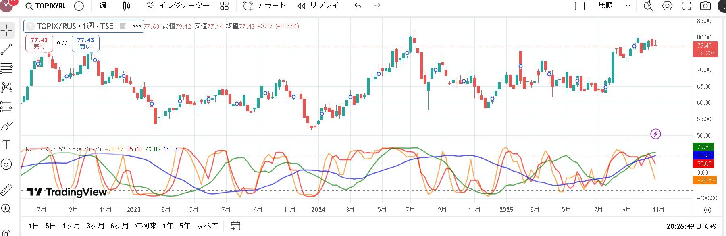Toggle the flag on TOPIX/RUS symbol
This screenshot has height=236, width=726.
[123, 26]
